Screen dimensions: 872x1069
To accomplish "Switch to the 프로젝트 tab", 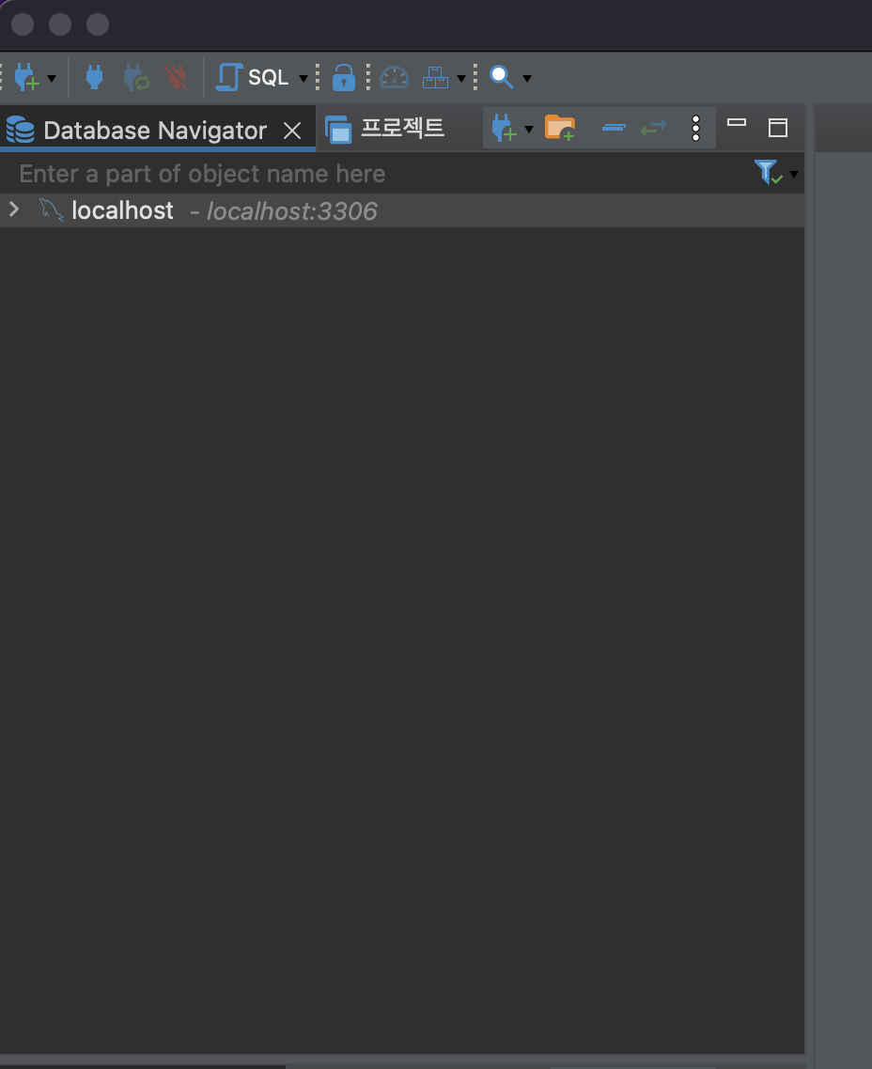I will 385,128.
